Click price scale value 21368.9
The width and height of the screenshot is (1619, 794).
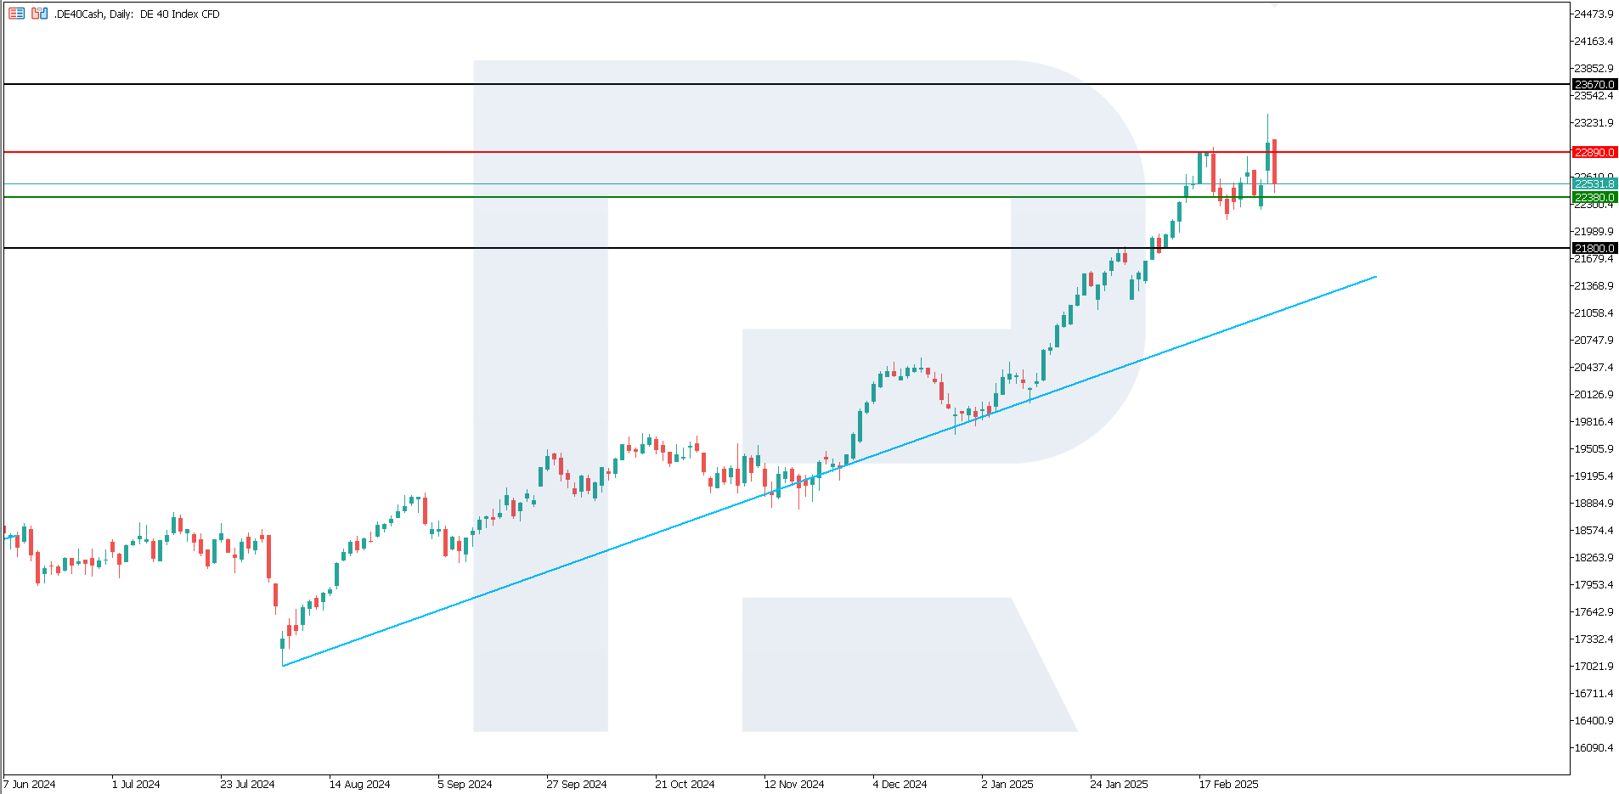(1594, 286)
